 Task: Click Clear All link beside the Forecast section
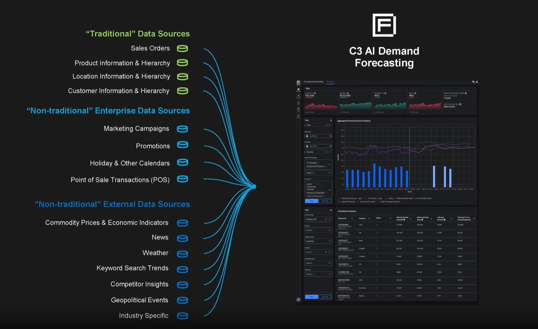[x=328, y=152]
